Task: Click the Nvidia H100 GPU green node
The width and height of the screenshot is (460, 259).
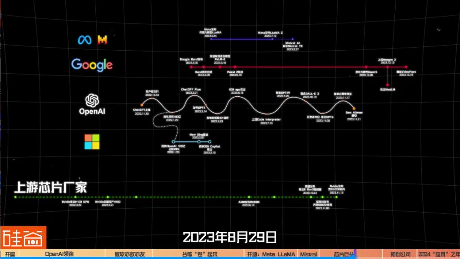Action: 75,197
